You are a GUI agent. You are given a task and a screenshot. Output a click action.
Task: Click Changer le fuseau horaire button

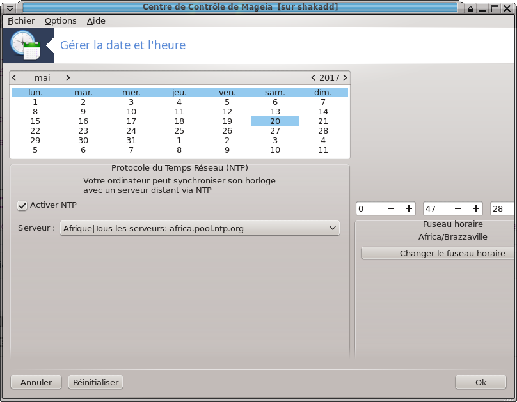[x=438, y=253]
